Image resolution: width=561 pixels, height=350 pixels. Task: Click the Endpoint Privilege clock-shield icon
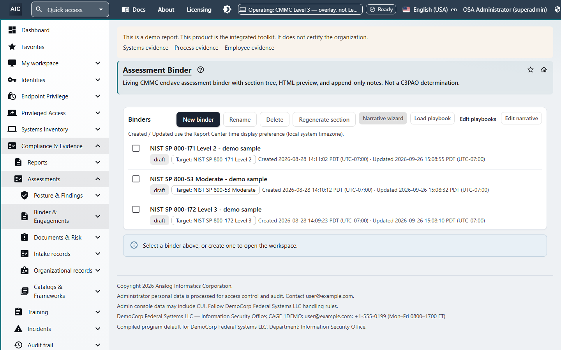coord(12,96)
